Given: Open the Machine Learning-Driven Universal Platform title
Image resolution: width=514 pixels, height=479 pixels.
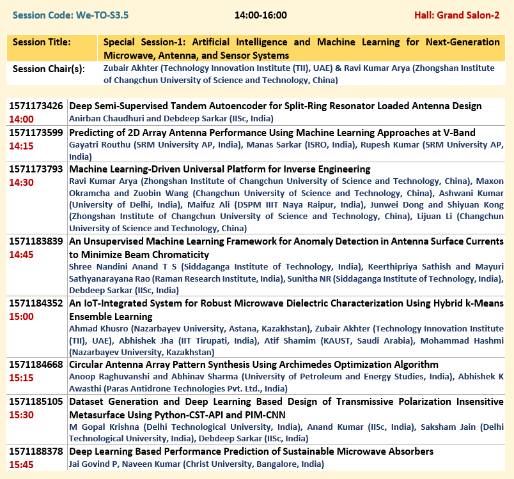Looking at the screenshot, I should tap(219, 169).
